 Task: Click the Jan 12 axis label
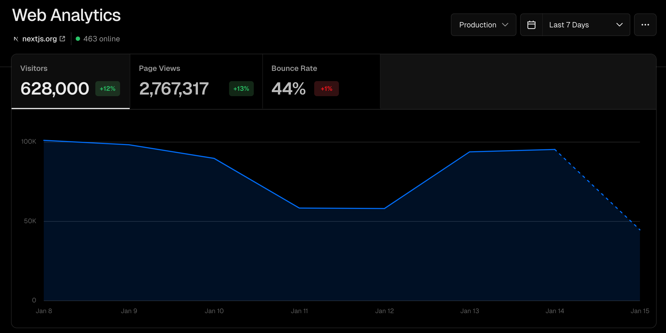[384, 311]
